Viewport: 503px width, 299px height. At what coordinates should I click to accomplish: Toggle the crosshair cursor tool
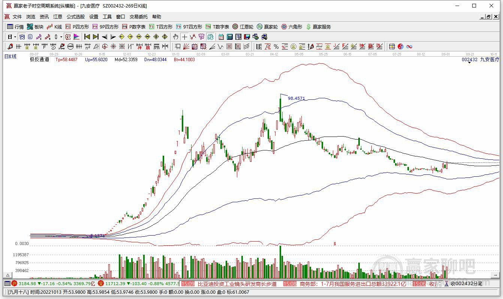coord(184,37)
